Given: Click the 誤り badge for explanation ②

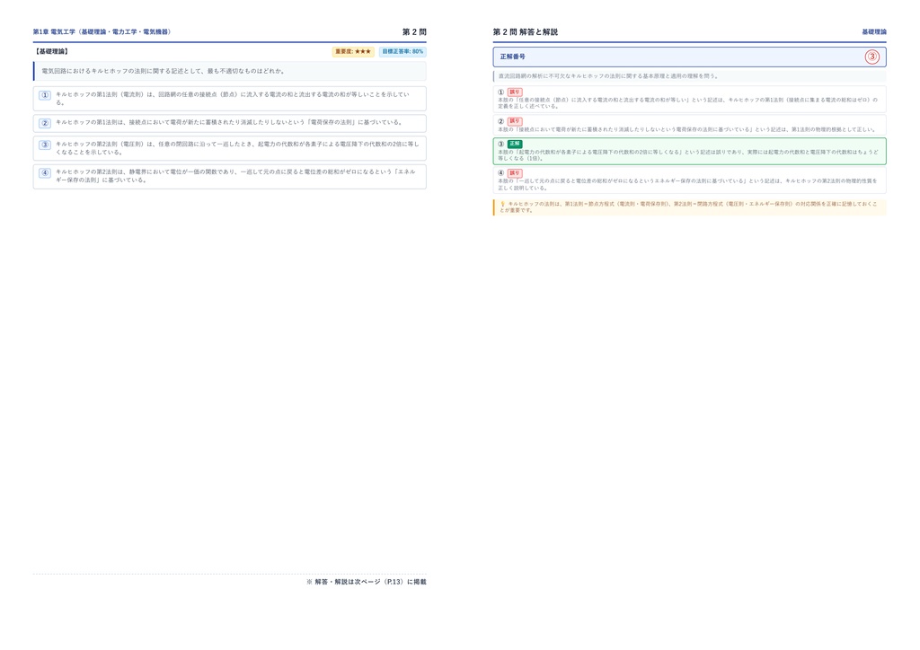Looking at the screenshot, I should tap(515, 121).
